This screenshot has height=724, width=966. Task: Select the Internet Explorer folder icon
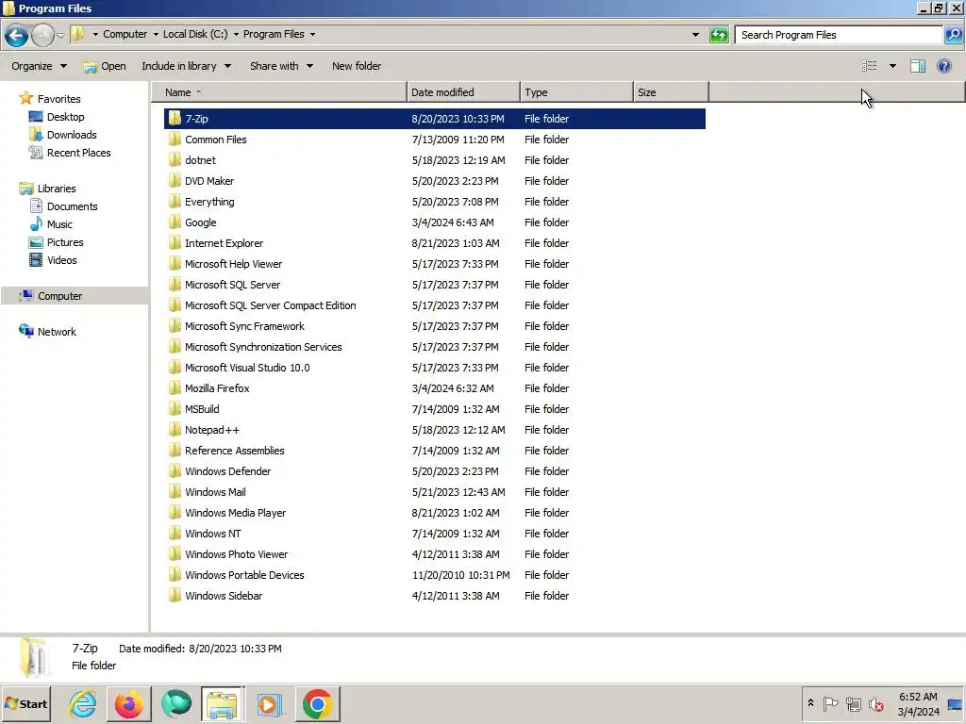coord(175,243)
